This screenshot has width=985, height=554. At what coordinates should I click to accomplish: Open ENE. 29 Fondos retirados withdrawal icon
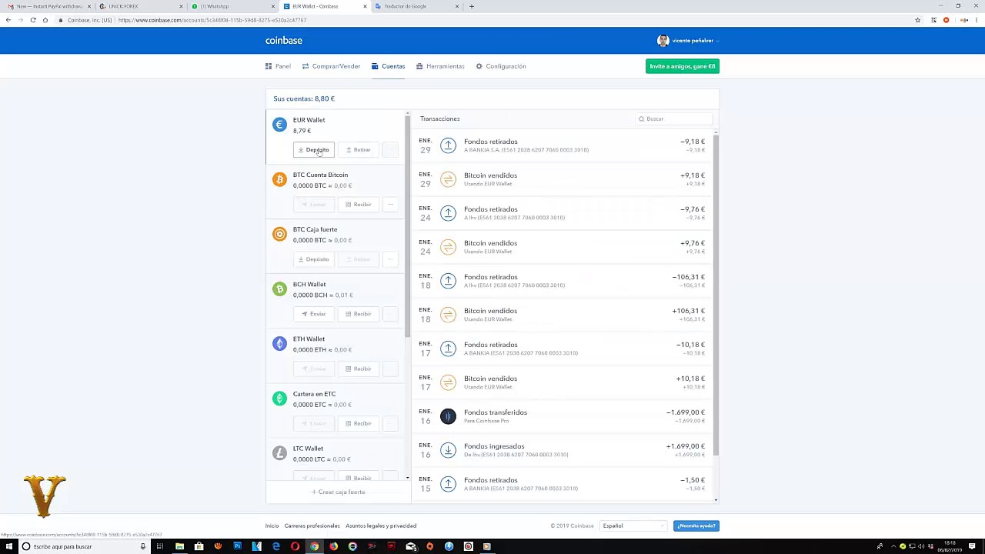point(448,145)
